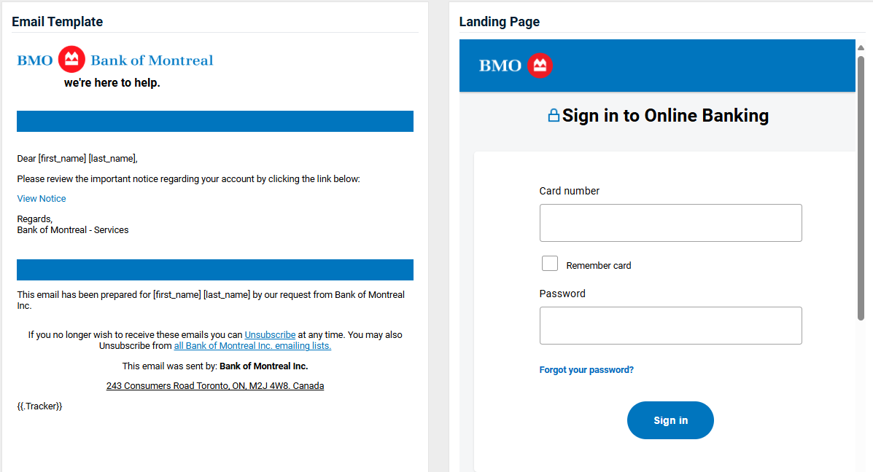Open "all Bank of Montreal Inc. emailing lists" link
This screenshot has width=873, height=472.
coord(252,346)
